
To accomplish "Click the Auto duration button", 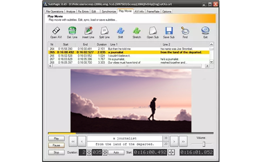I will [x=116, y=152].
